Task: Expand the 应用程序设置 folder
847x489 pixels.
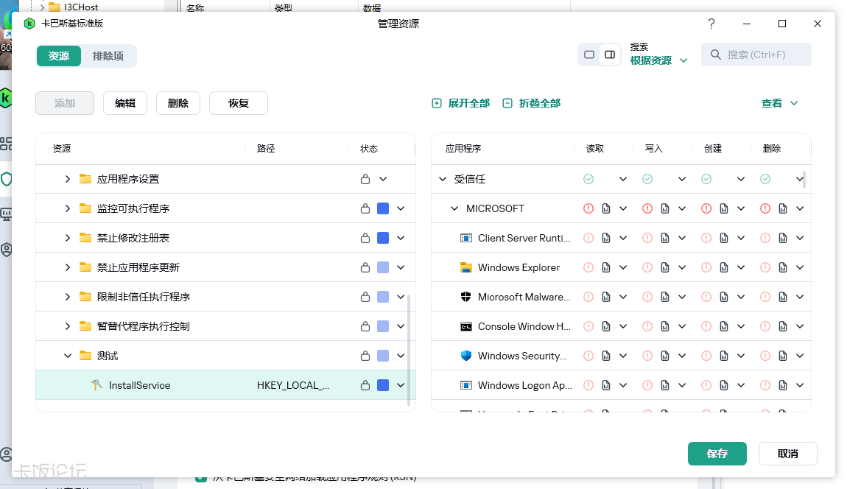Action: click(68, 179)
